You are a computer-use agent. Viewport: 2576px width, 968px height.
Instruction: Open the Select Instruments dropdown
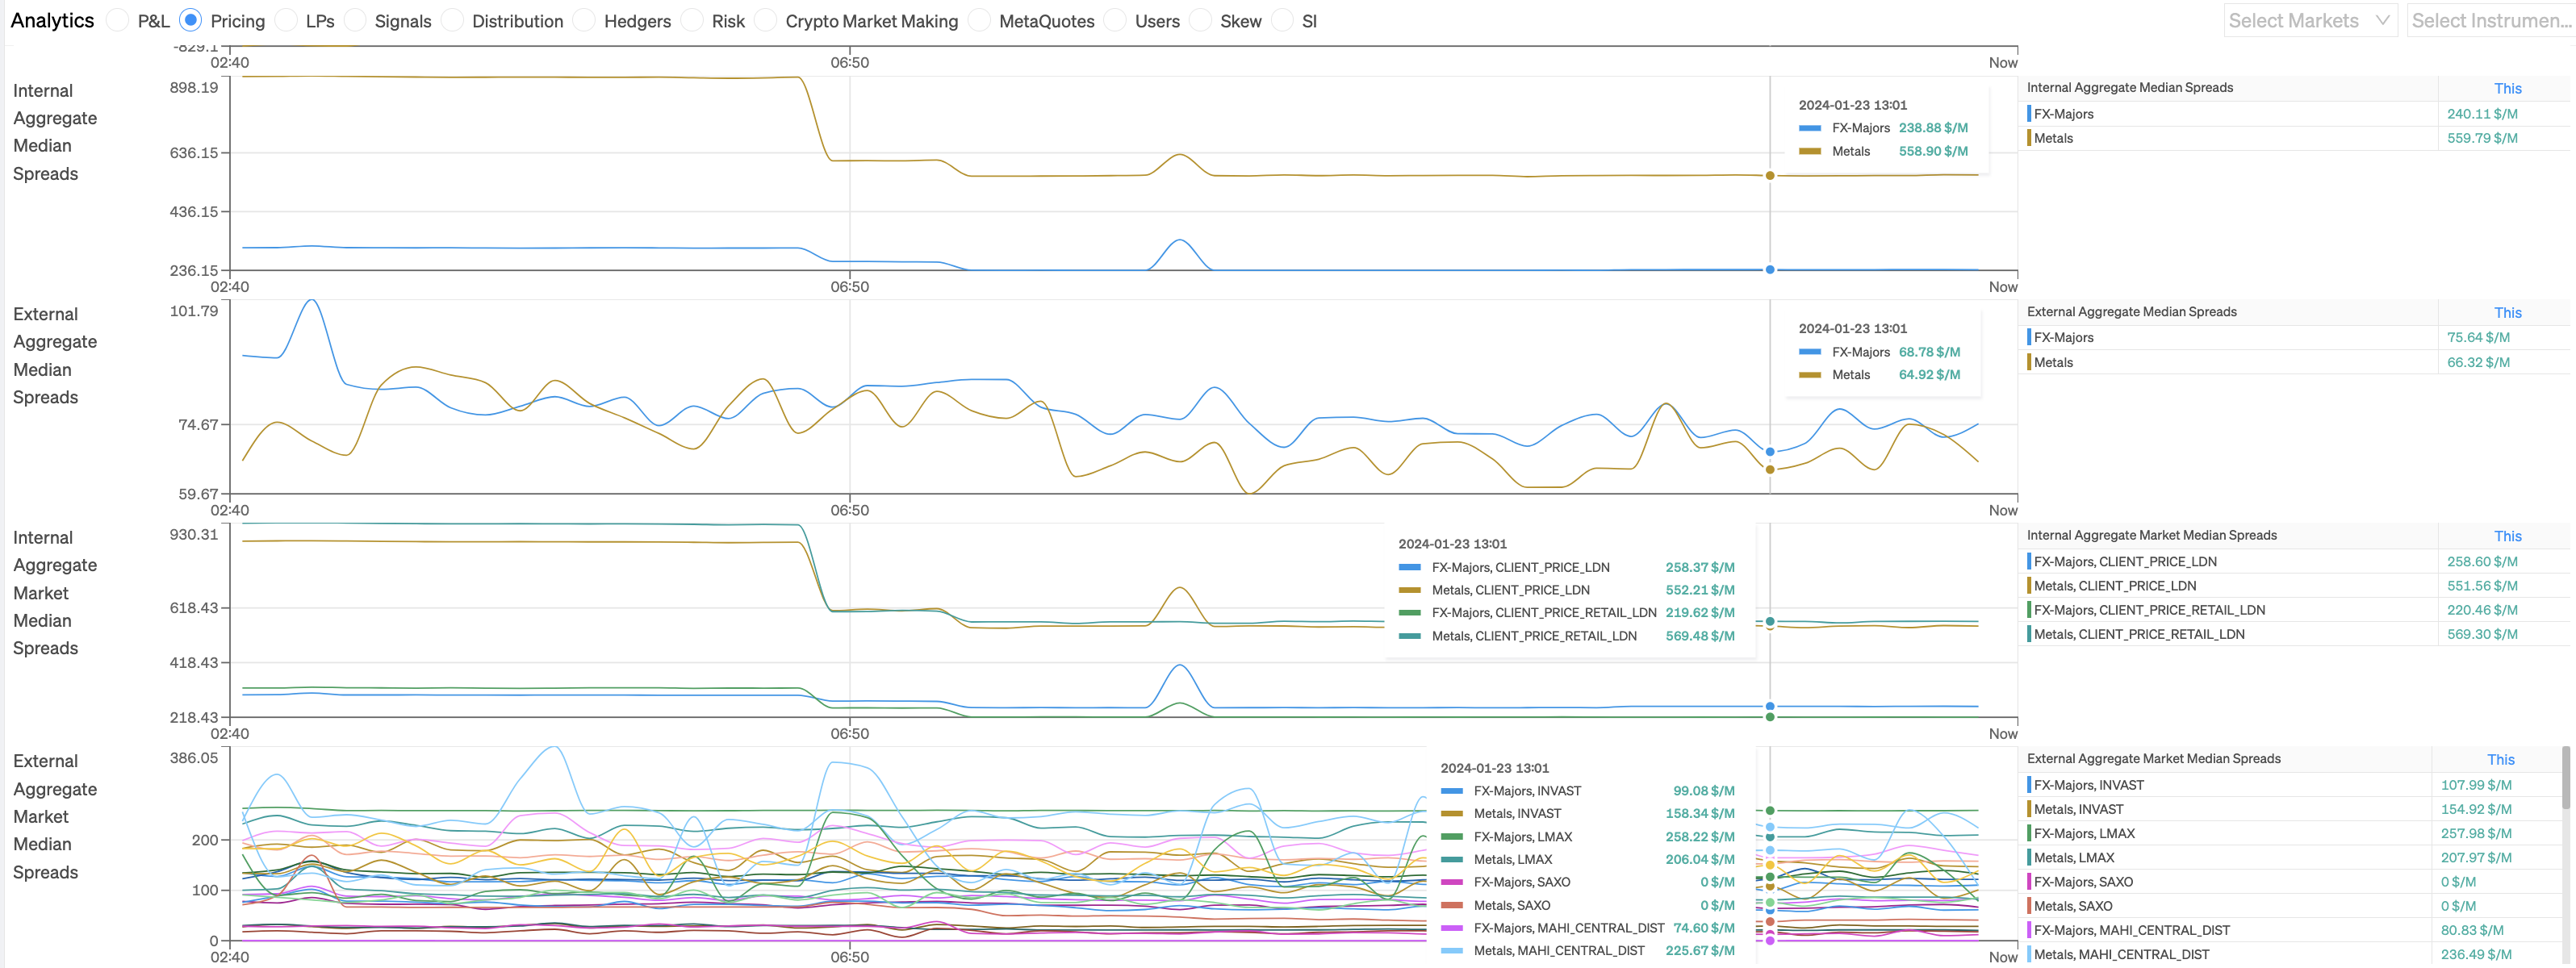click(2491, 20)
